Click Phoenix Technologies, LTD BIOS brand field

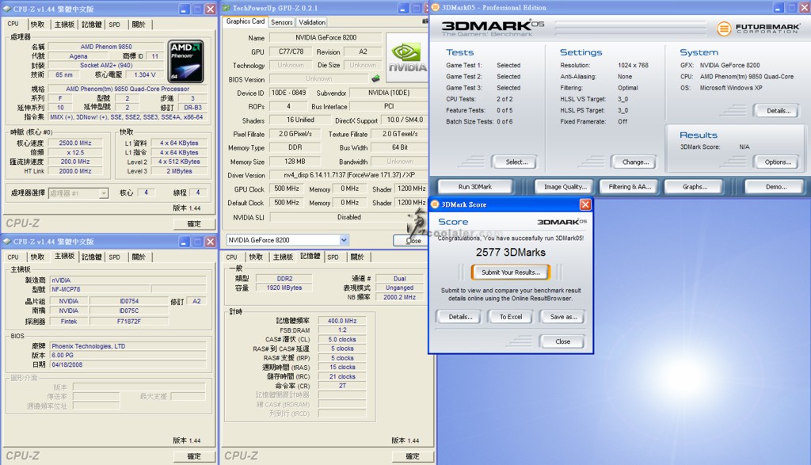[x=128, y=346]
